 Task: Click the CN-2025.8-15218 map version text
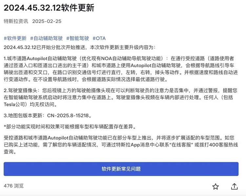[x=68, y=116]
